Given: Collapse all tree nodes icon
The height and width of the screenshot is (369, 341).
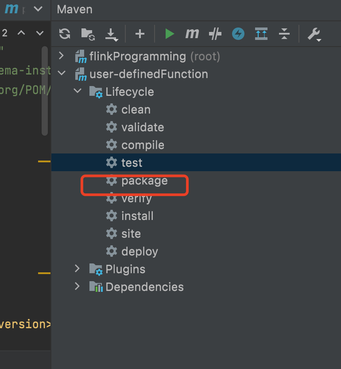Looking at the screenshot, I should pyautogui.click(x=284, y=34).
